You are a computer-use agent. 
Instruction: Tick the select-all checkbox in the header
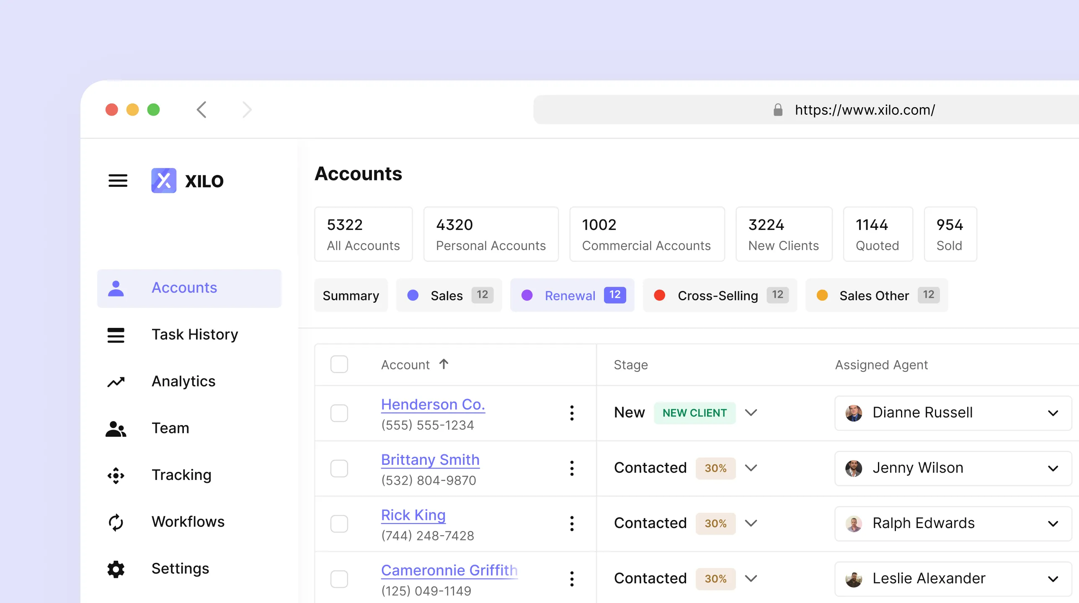coord(339,364)
